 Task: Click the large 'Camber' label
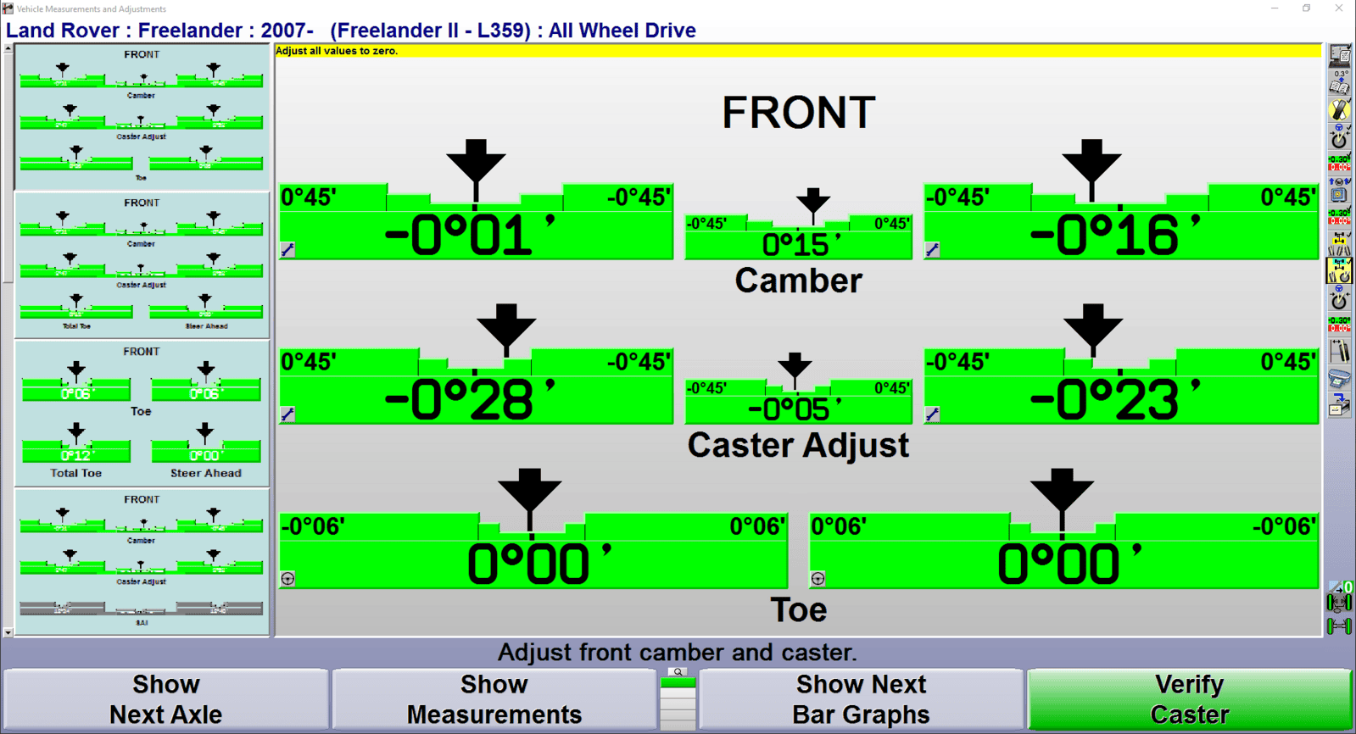[x=798, y=281]
